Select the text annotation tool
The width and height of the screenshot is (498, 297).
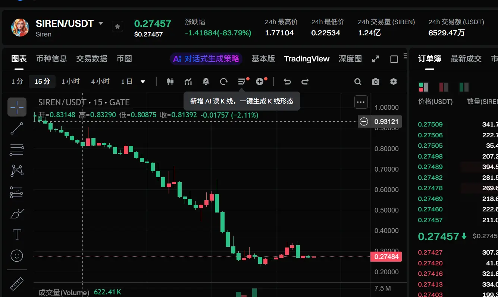pos(17,234)
